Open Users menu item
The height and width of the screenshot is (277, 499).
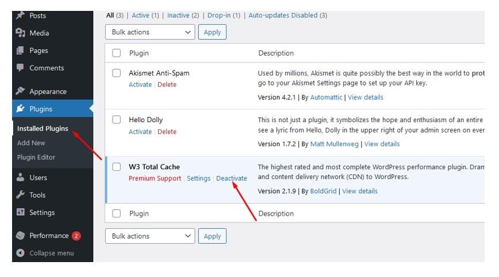38,178
